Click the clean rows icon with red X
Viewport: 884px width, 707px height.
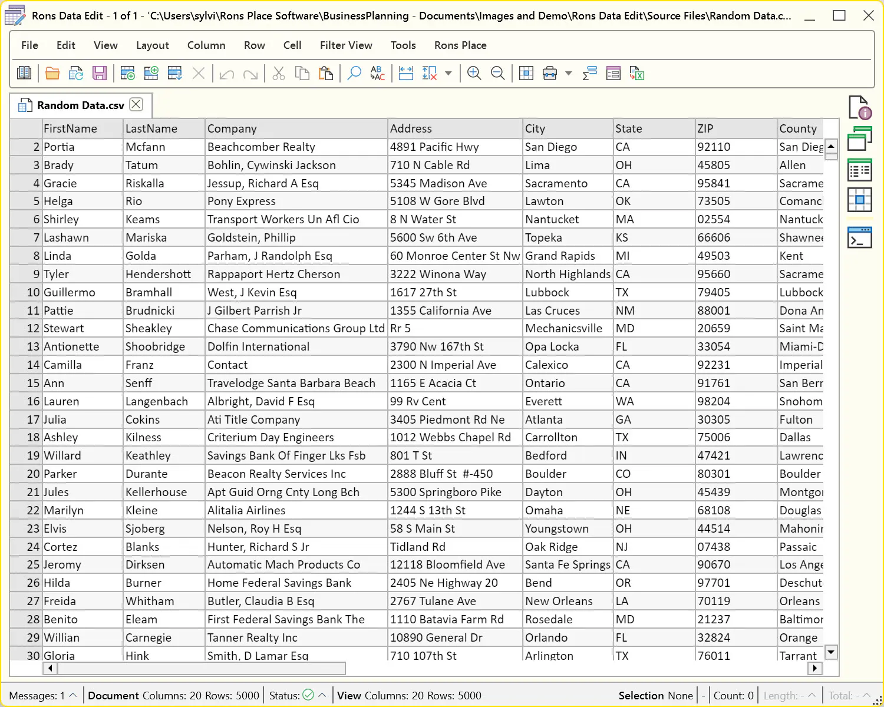point(430,73)
